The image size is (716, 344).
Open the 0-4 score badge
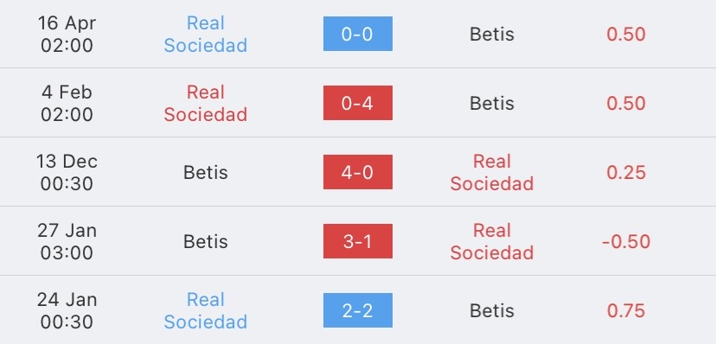coord(357,103)
